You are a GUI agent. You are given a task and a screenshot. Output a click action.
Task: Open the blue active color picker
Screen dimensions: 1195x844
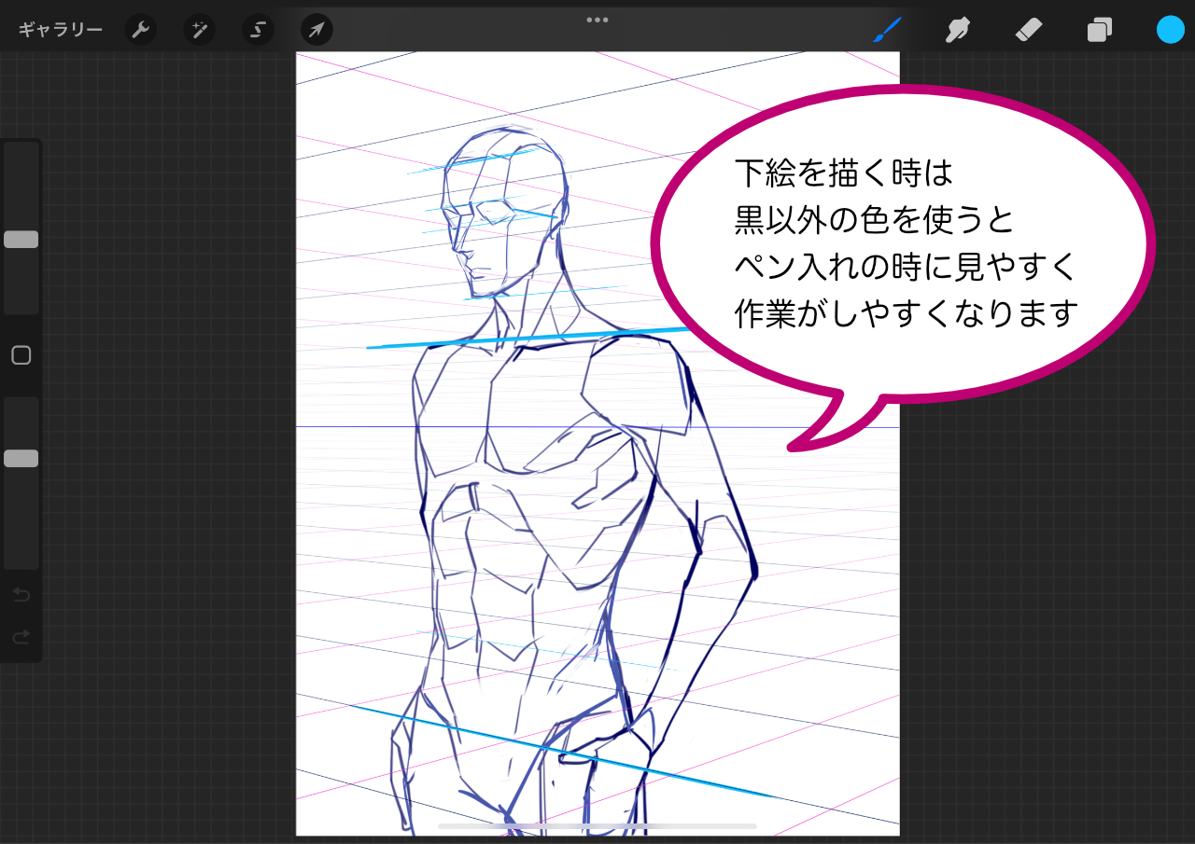1171,30
